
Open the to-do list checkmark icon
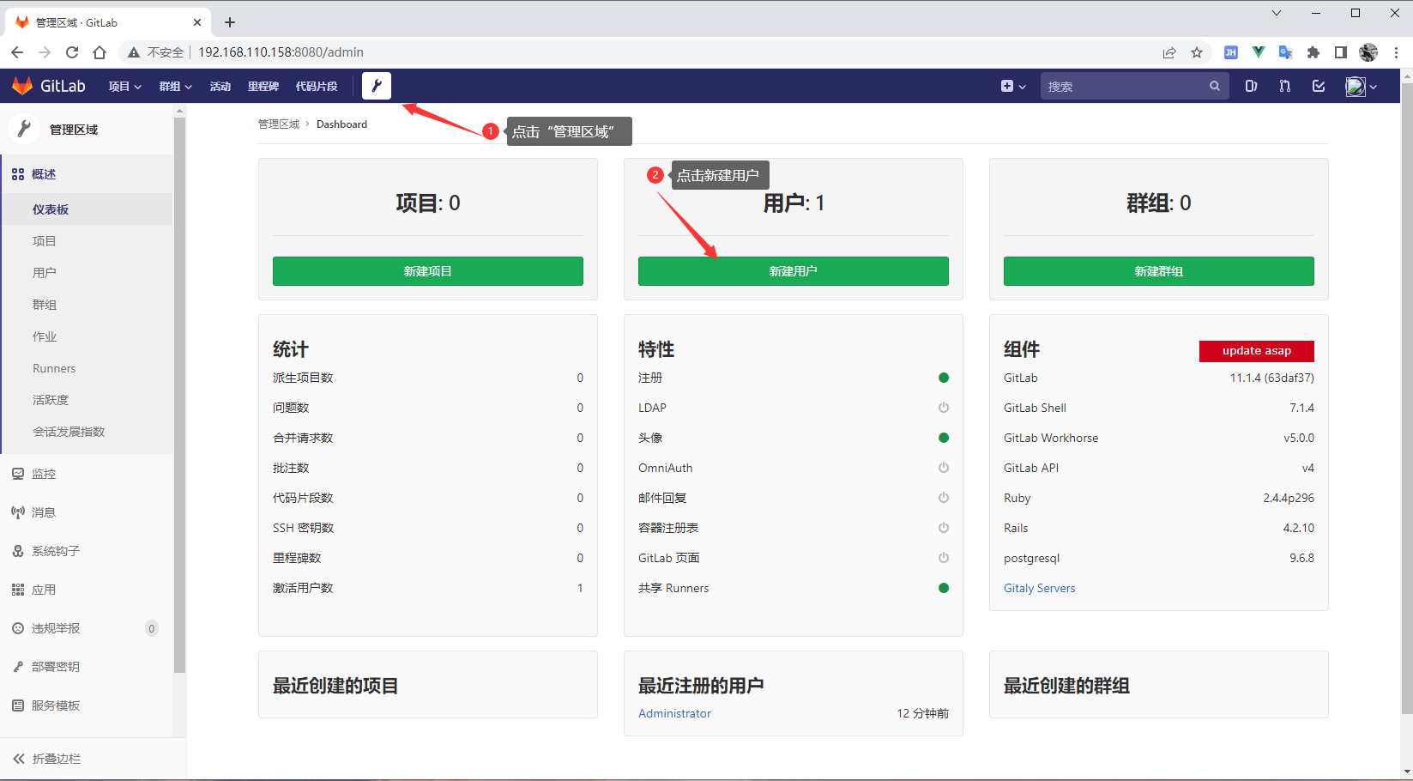1319,86
